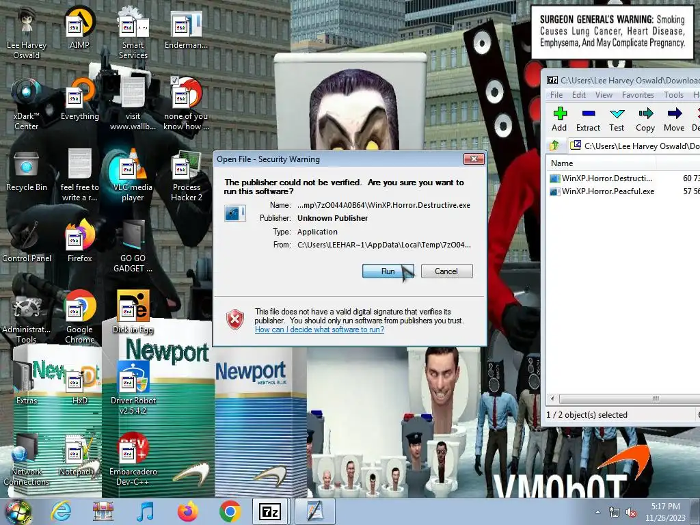Click the Test icon in 7-Zip toolbar
The width and height of the screenshot is (700, 525).
[x=617, y=120]
